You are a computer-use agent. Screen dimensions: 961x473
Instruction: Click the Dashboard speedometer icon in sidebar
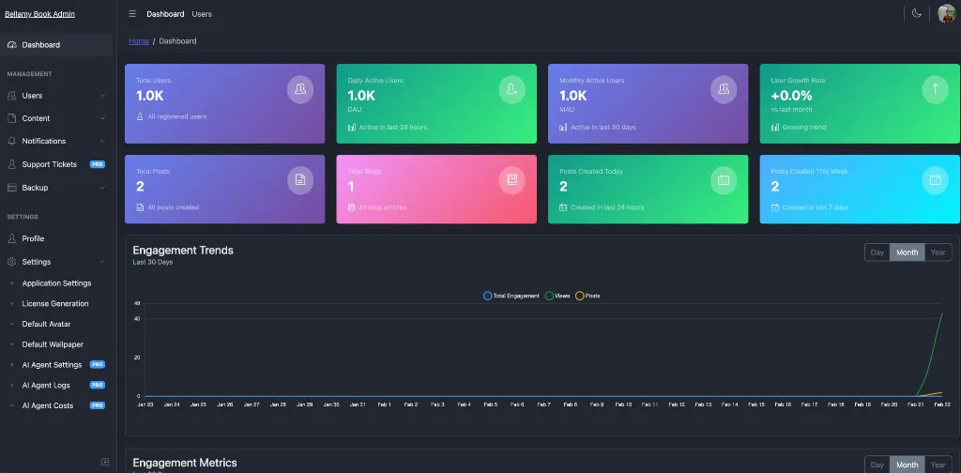pyautogui.click(x=11, y=45)
